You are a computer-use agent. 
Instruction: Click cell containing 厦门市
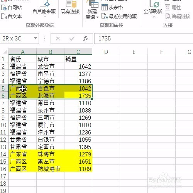pyautogui.click(x=51, y=125)
